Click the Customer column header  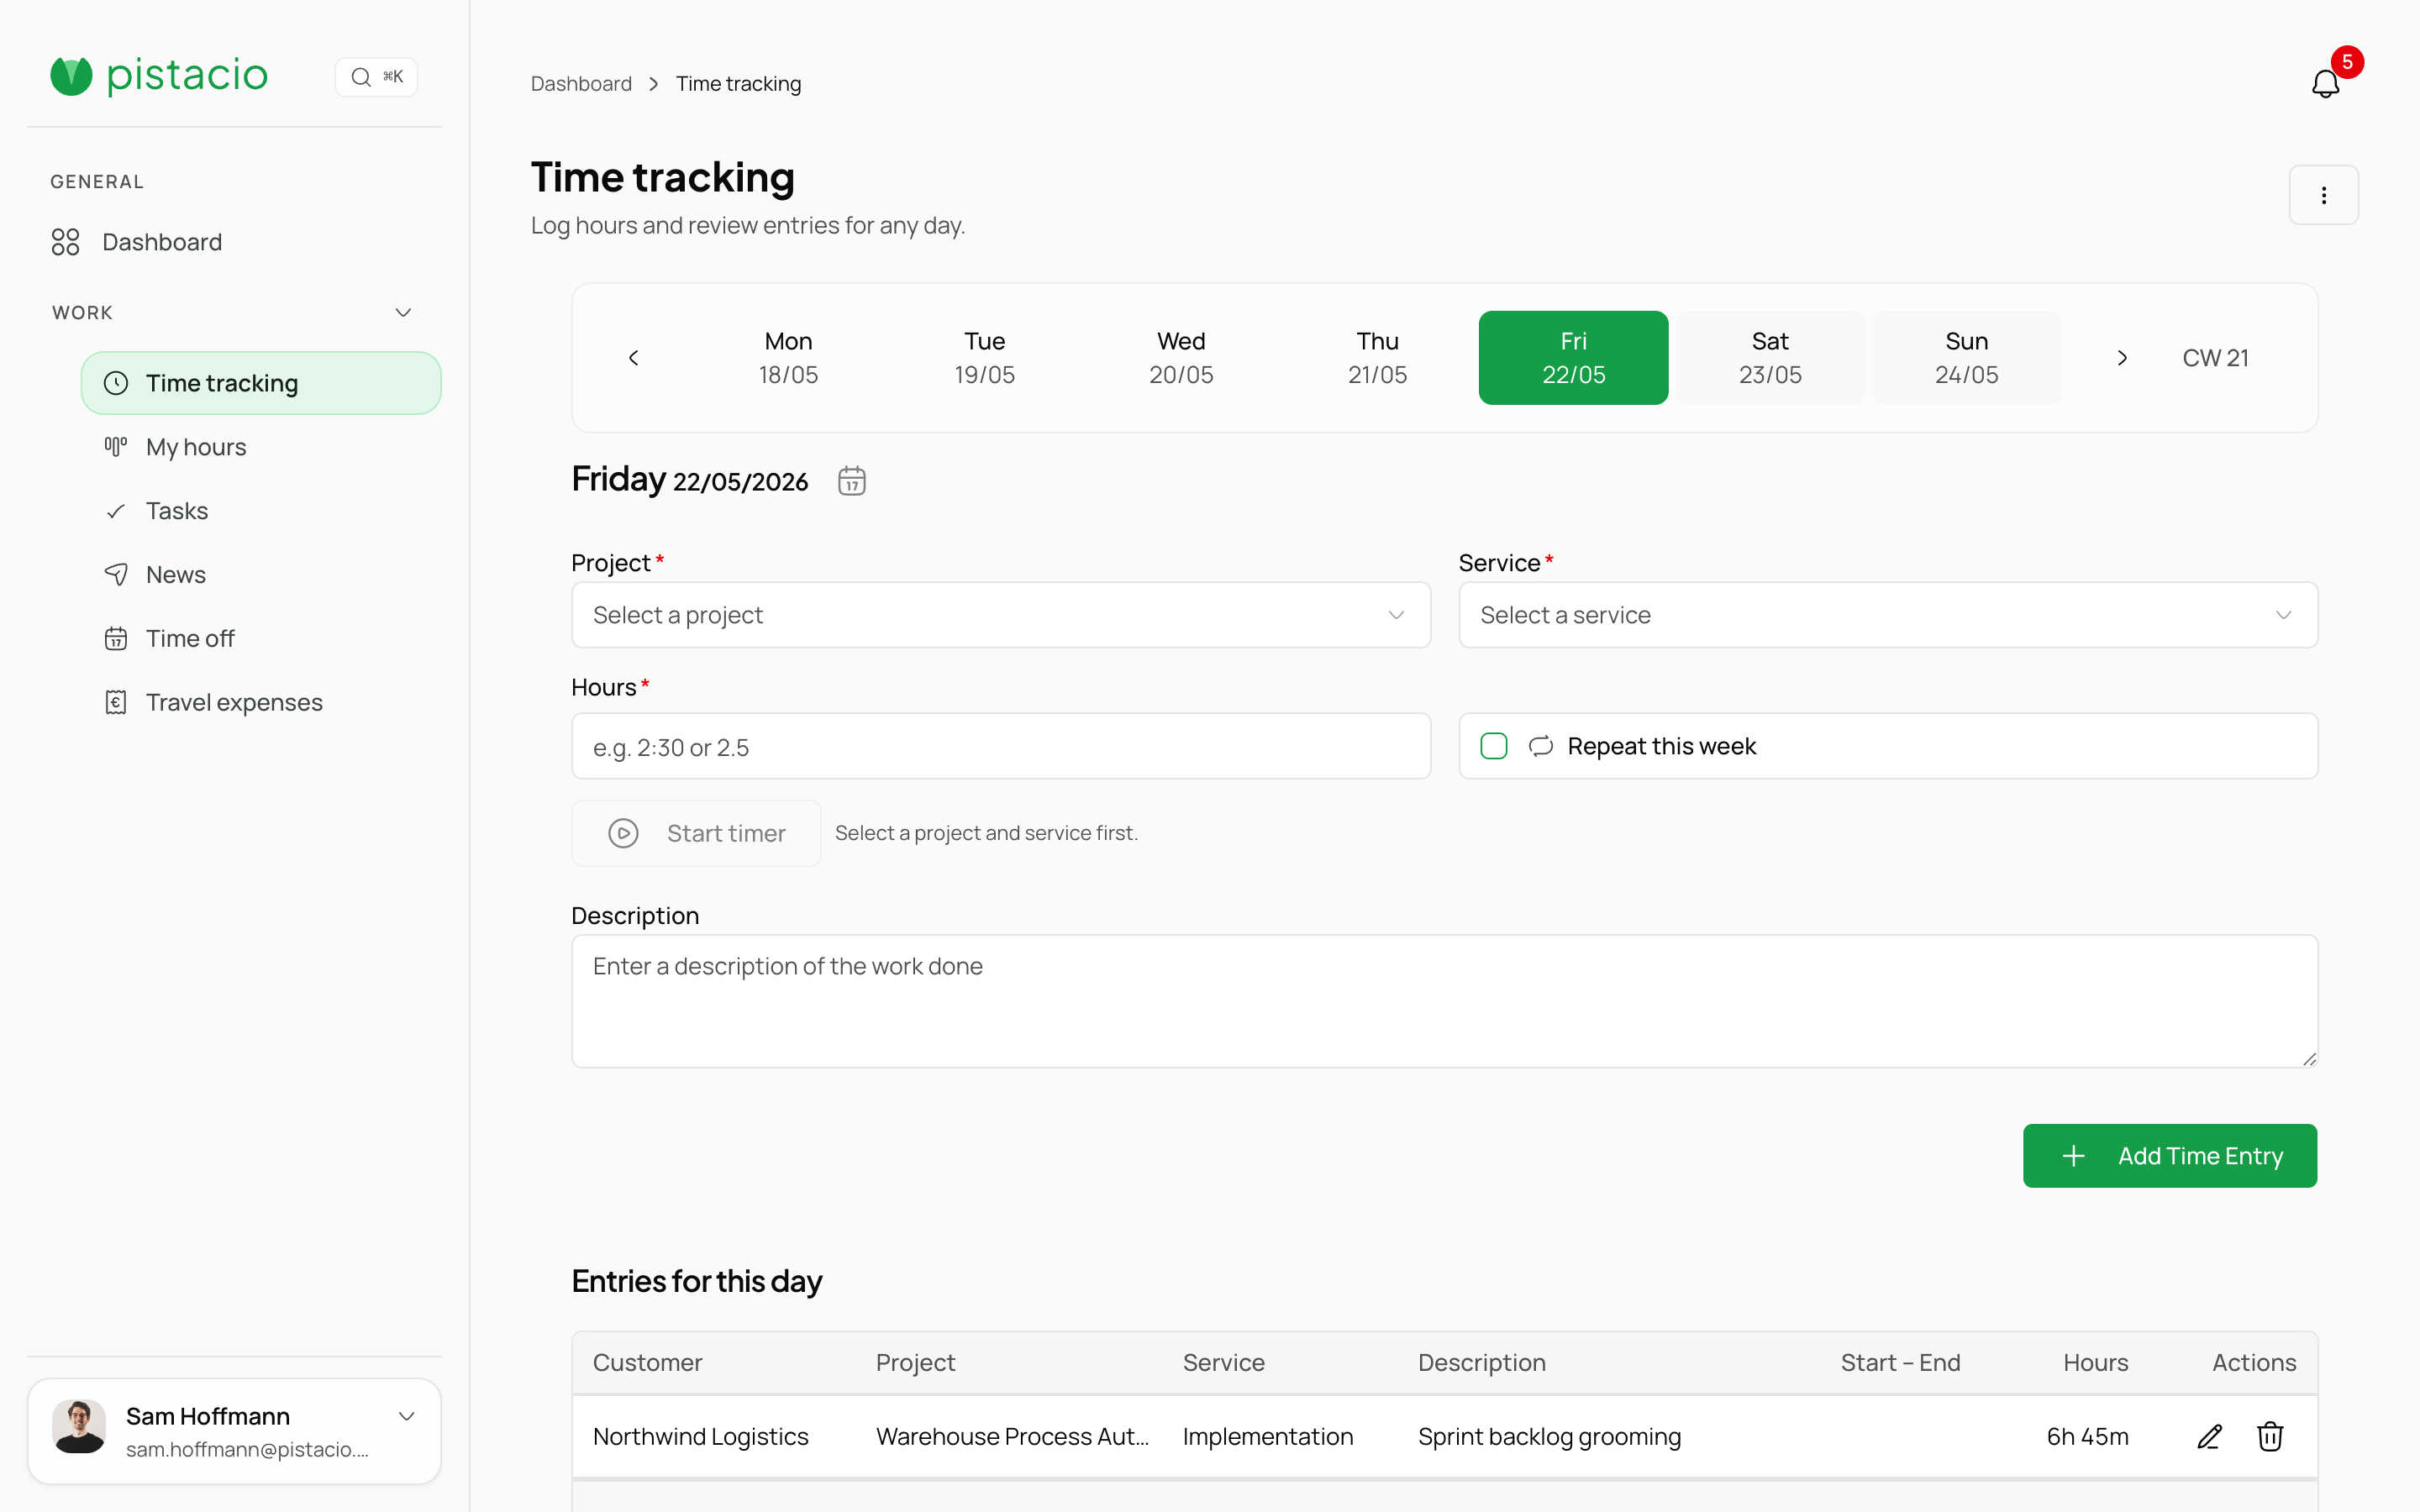647,1363
